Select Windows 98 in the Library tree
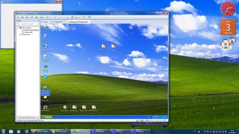 pyautogui.click(x=28, y=32)
